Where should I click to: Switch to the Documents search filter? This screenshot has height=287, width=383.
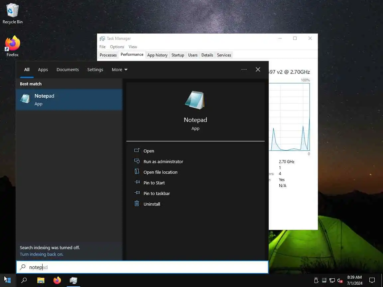[68, 69]
